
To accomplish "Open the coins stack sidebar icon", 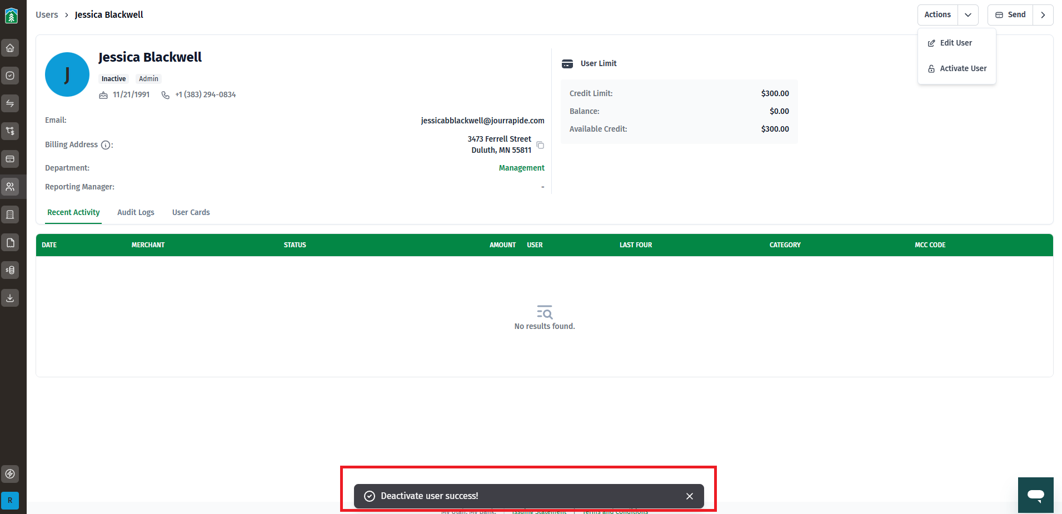I will tap(10, 270).
